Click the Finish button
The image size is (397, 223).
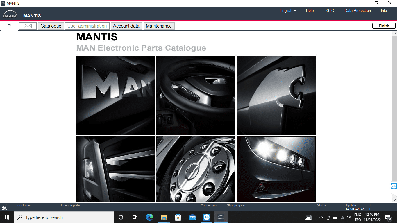coord(384,26)
